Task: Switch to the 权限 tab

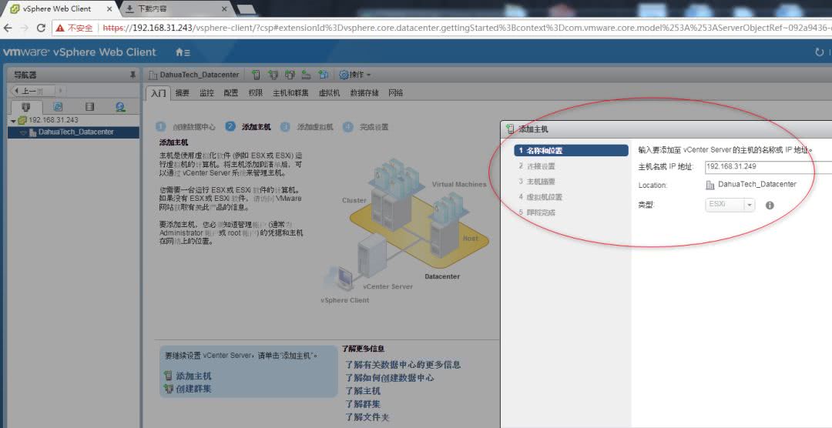Action: (x=255, y=93)
